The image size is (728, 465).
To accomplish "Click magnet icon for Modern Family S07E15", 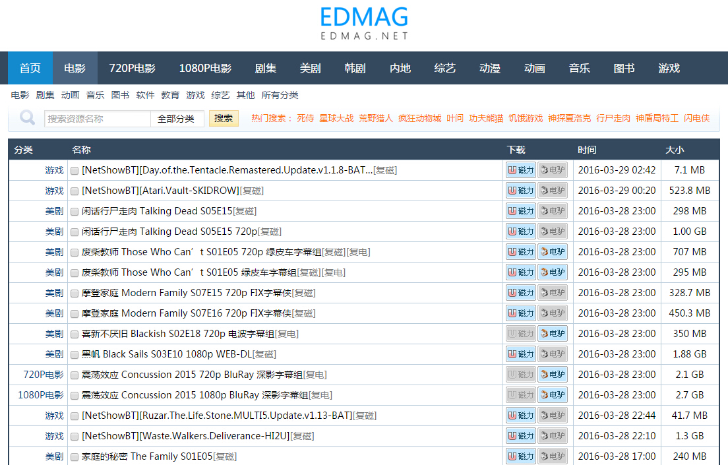I will pyautogui.click(x=520, y=292).
